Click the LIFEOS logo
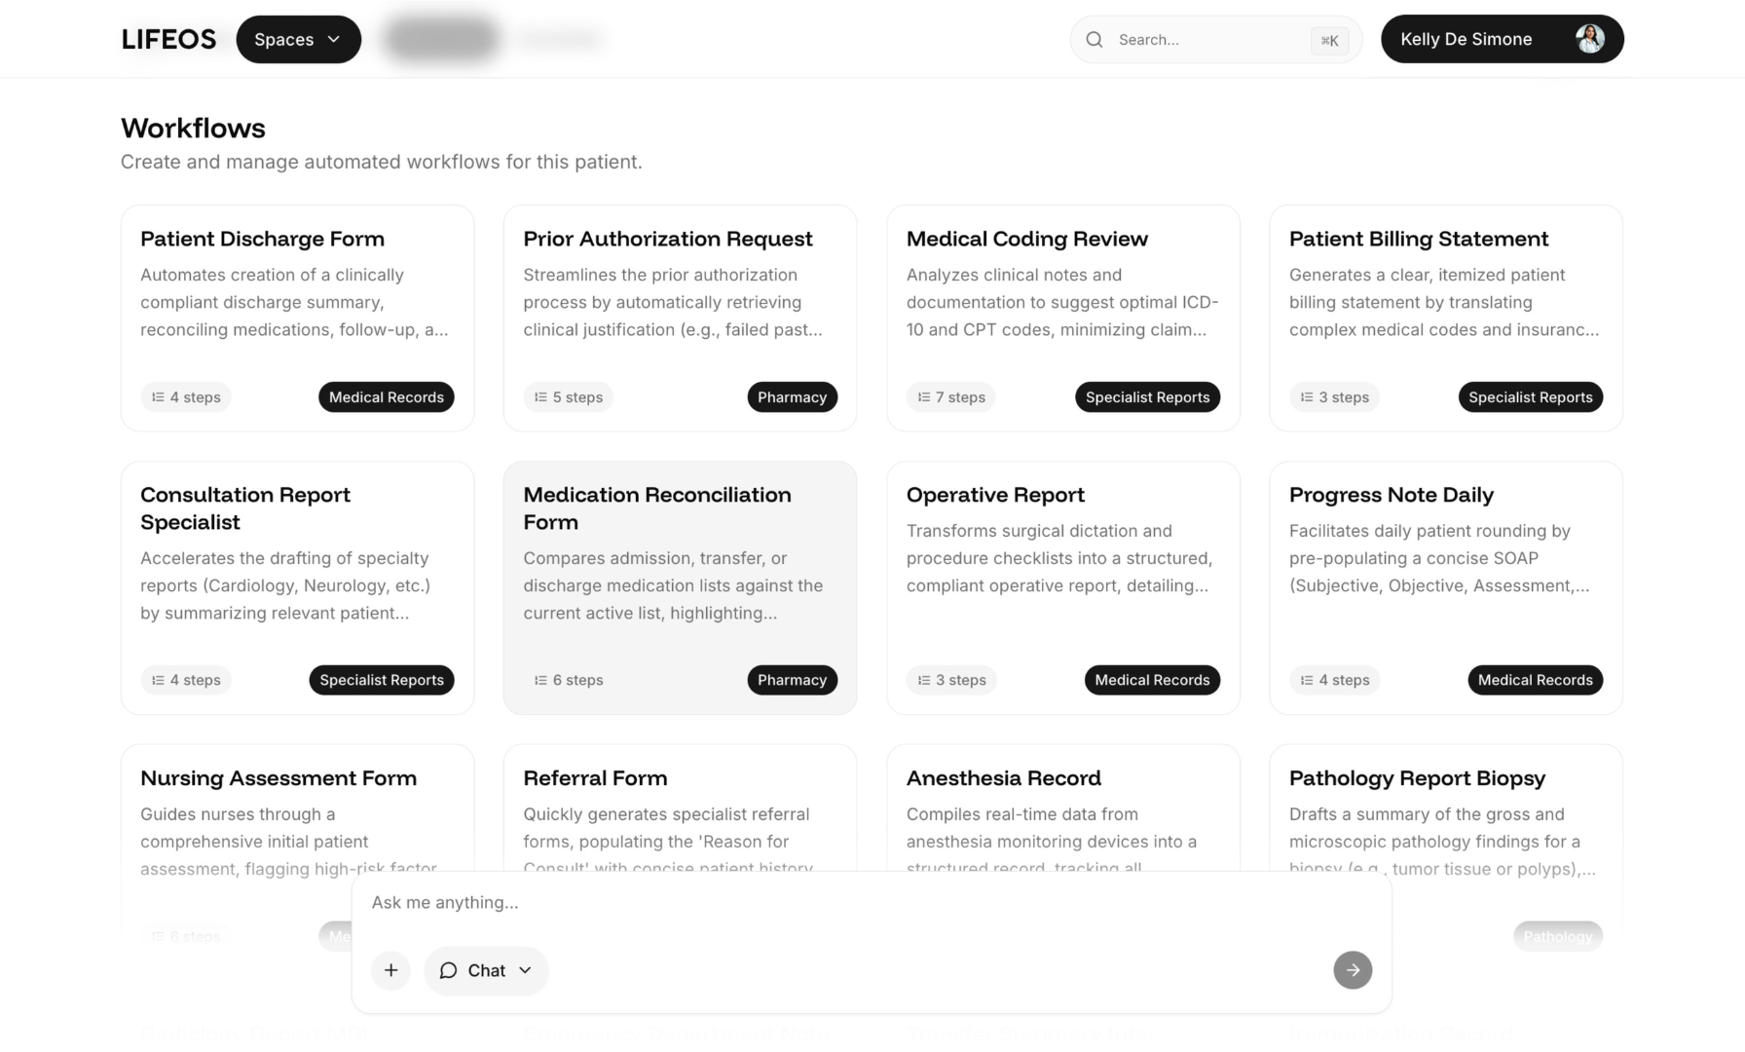Screen dimensions: 1745x1052 [x=168, y=39]
